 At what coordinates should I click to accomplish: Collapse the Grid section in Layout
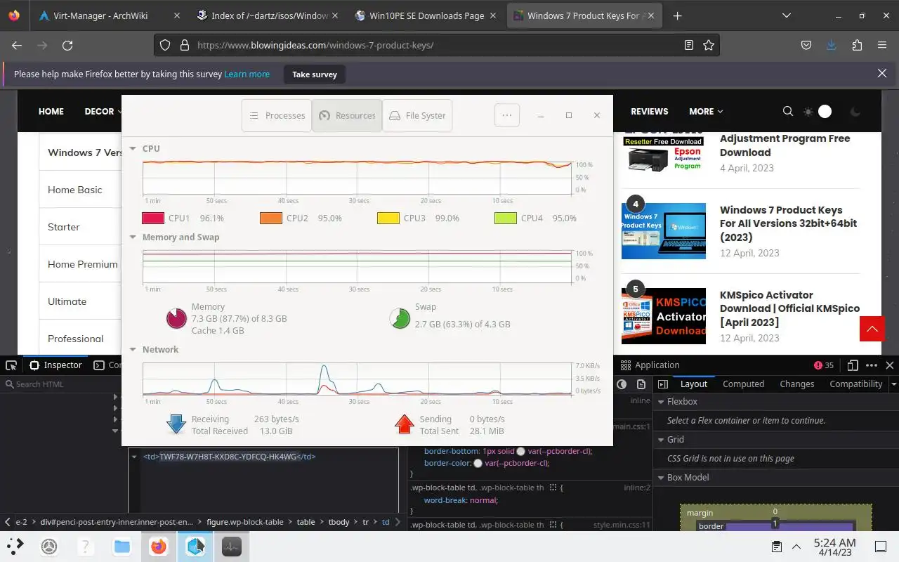click(x=660, y=440)
